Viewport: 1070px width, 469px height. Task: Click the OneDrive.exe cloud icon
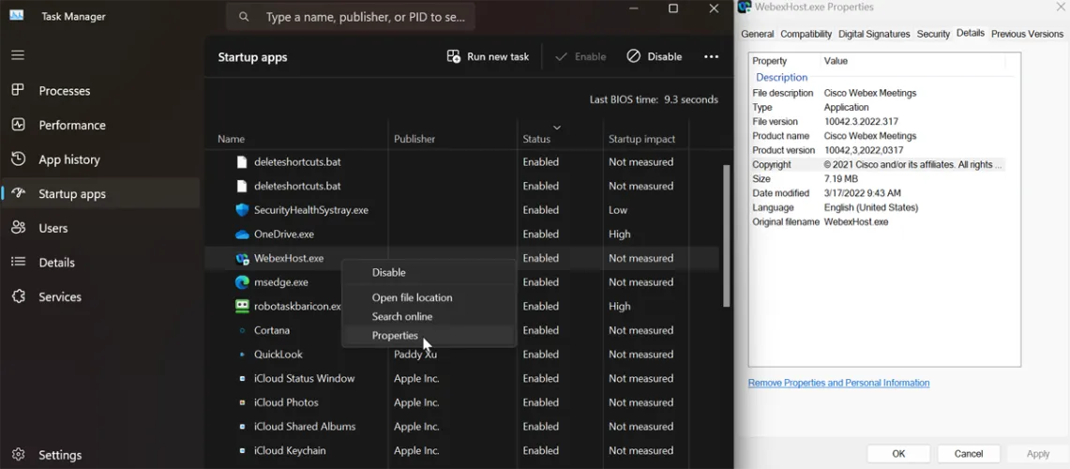pyautogui.click(x=242, y=234)
